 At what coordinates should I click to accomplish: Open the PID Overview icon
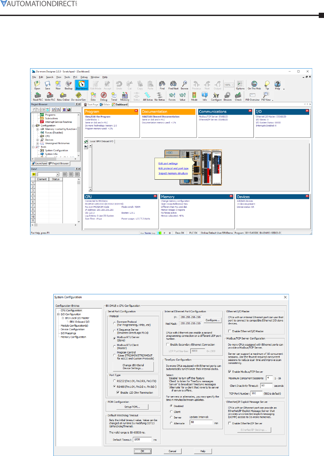252,96
